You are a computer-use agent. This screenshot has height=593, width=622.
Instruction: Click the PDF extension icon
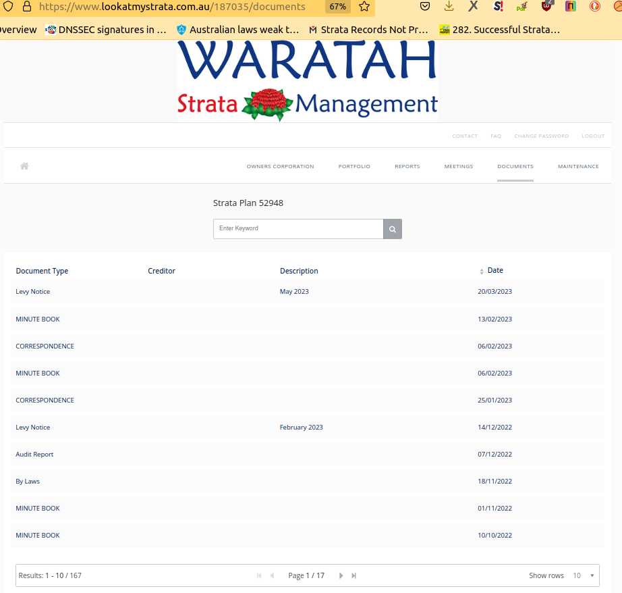click(522, 6)
